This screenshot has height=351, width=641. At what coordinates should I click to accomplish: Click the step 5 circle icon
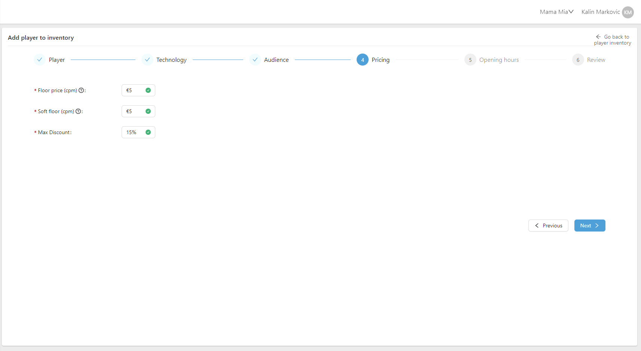click(470, 60)
